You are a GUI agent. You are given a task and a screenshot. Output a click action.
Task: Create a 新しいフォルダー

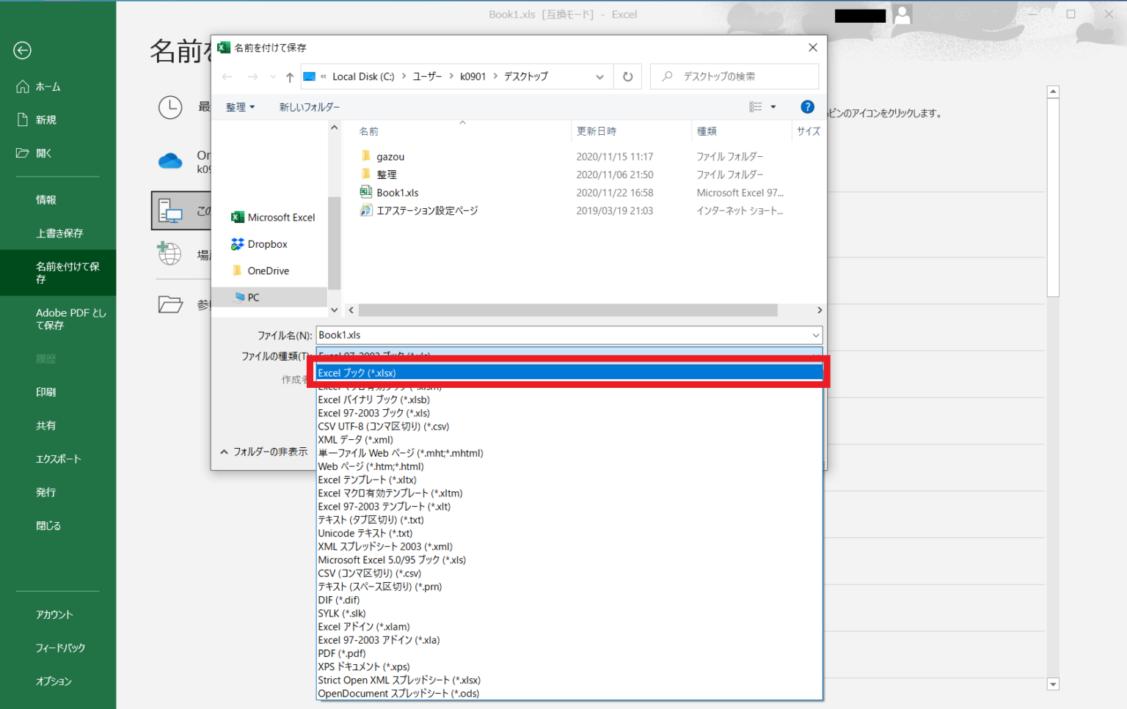(x=308, y=106)
